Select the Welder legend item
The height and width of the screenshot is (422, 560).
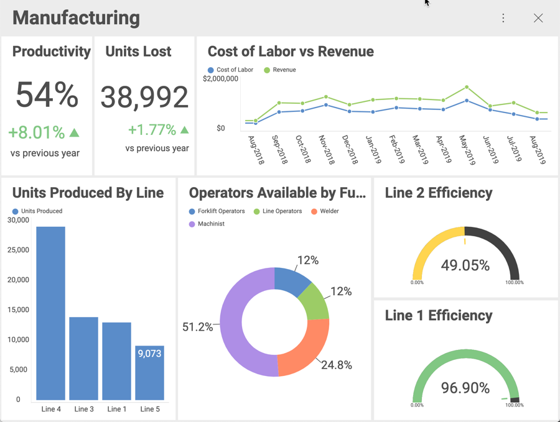click(x=325, y=211)
